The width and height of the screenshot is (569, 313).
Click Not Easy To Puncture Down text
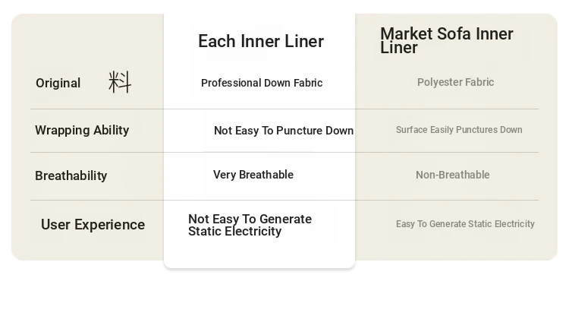click(x=284, y=131)
